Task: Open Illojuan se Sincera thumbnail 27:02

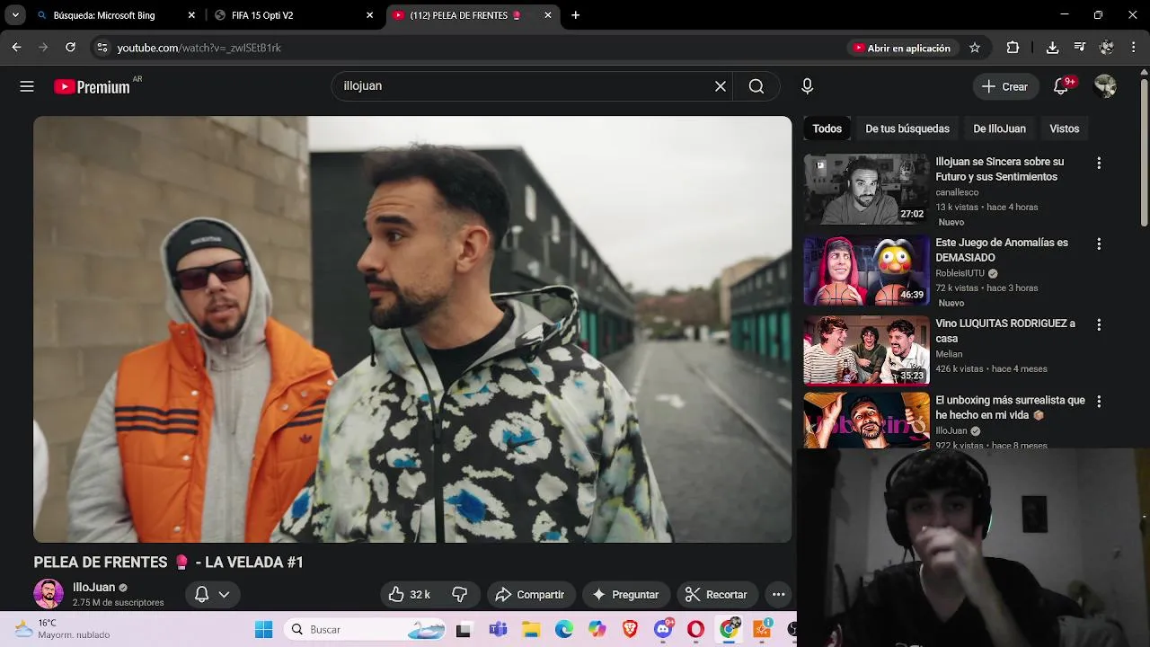Action: click(x=866, y=189)
